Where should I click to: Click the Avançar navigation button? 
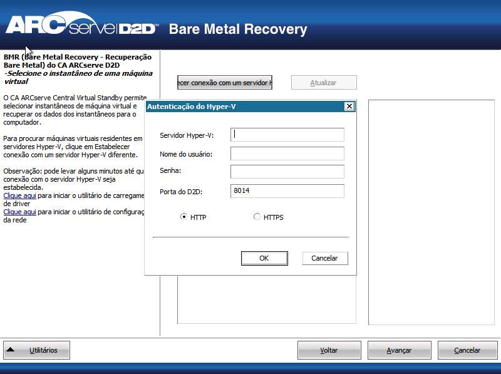(399, 350)
